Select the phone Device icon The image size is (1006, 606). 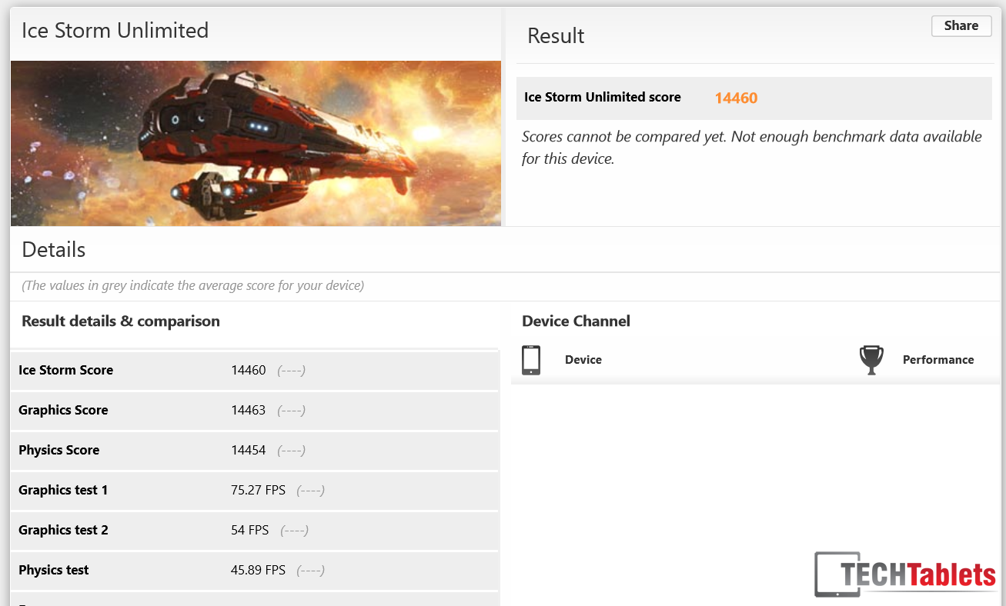pyautogui.click(x=531, y=360)
